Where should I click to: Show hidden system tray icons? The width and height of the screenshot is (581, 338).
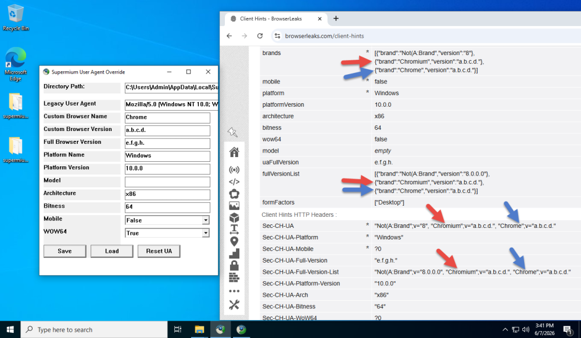505,329
